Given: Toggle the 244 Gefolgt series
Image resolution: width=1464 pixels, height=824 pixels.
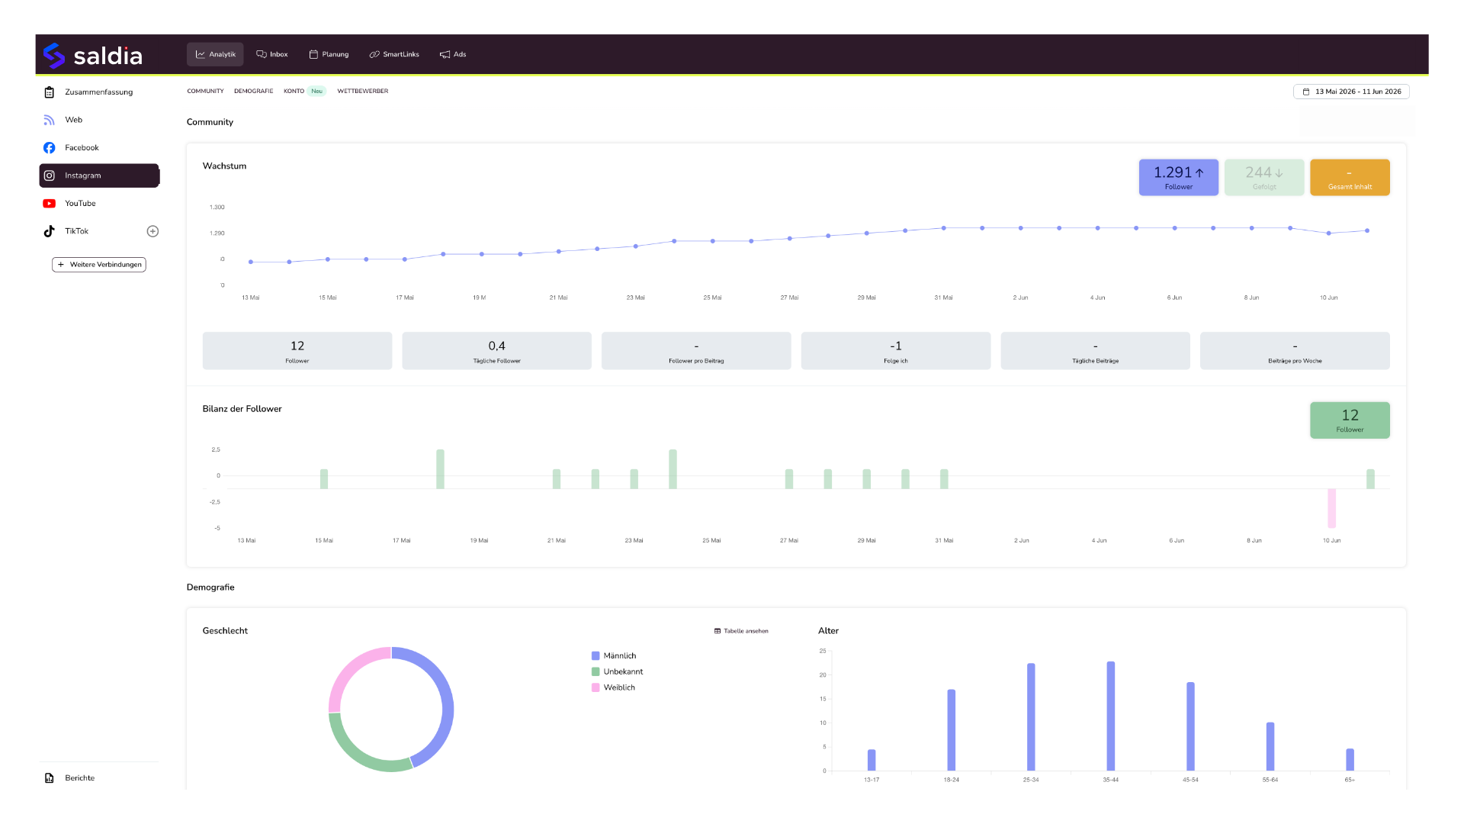Looking at the screenshot, I should click(x=1264, y=177).
